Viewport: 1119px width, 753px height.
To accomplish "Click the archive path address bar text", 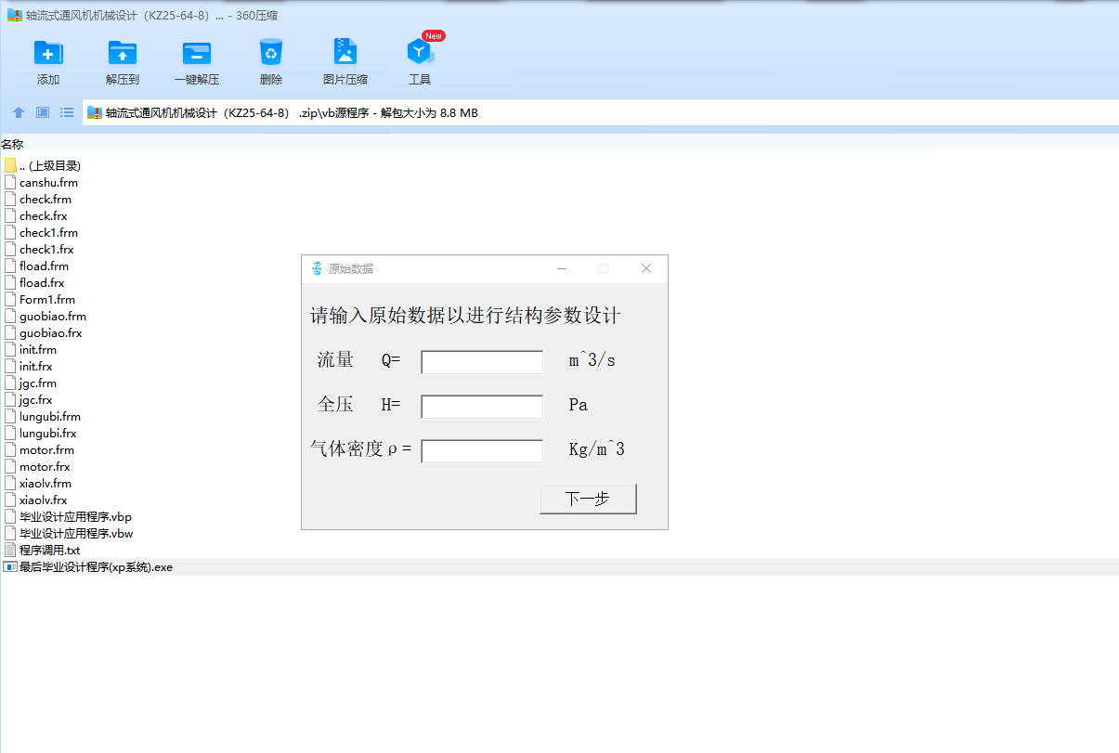I will pos(292,113).
